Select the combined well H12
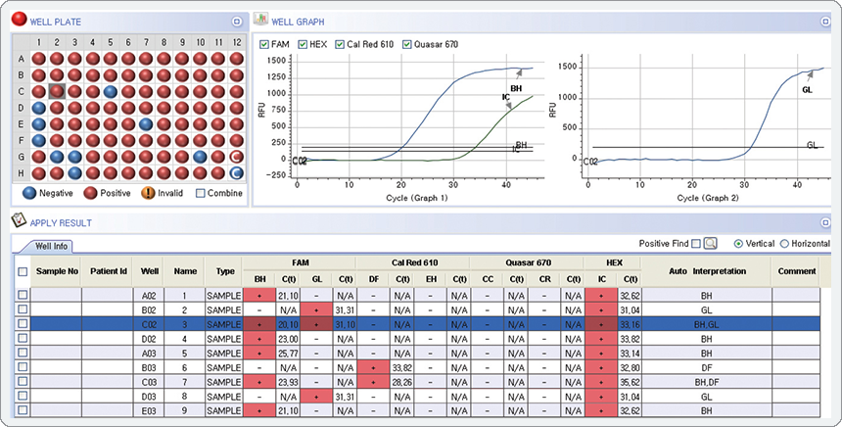Viewport: 842px width, 427px height. pos(236,173)
